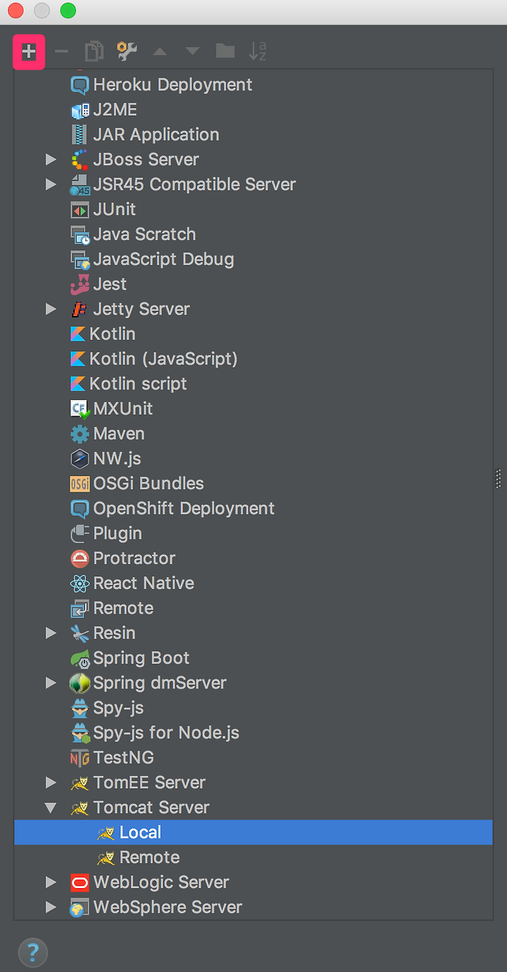
Task: Select Spy-js configuration type
Action: point(118,707)
